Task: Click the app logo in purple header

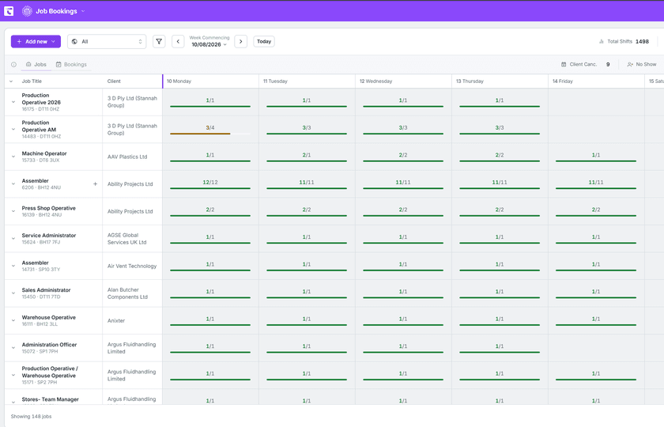Action: tap(9, 11)
